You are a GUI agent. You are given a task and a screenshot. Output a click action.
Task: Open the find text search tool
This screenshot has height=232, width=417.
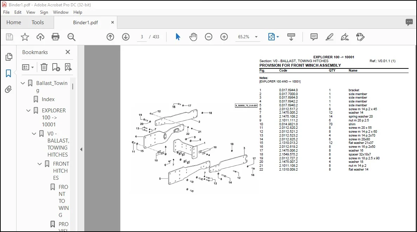pyautogui.click(x=71, y=37)
